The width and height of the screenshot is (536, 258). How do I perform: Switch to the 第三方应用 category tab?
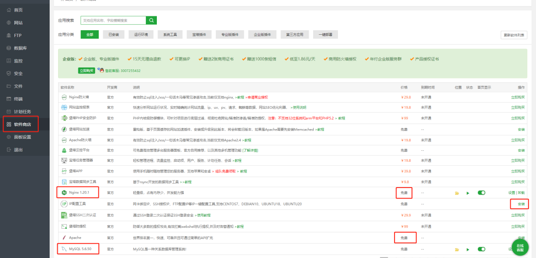point(295,35)
